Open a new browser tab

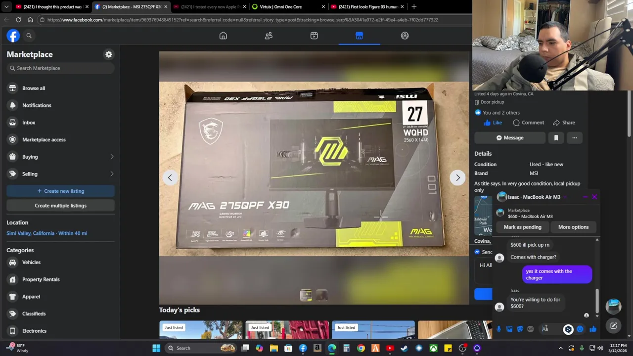point(414,7)
